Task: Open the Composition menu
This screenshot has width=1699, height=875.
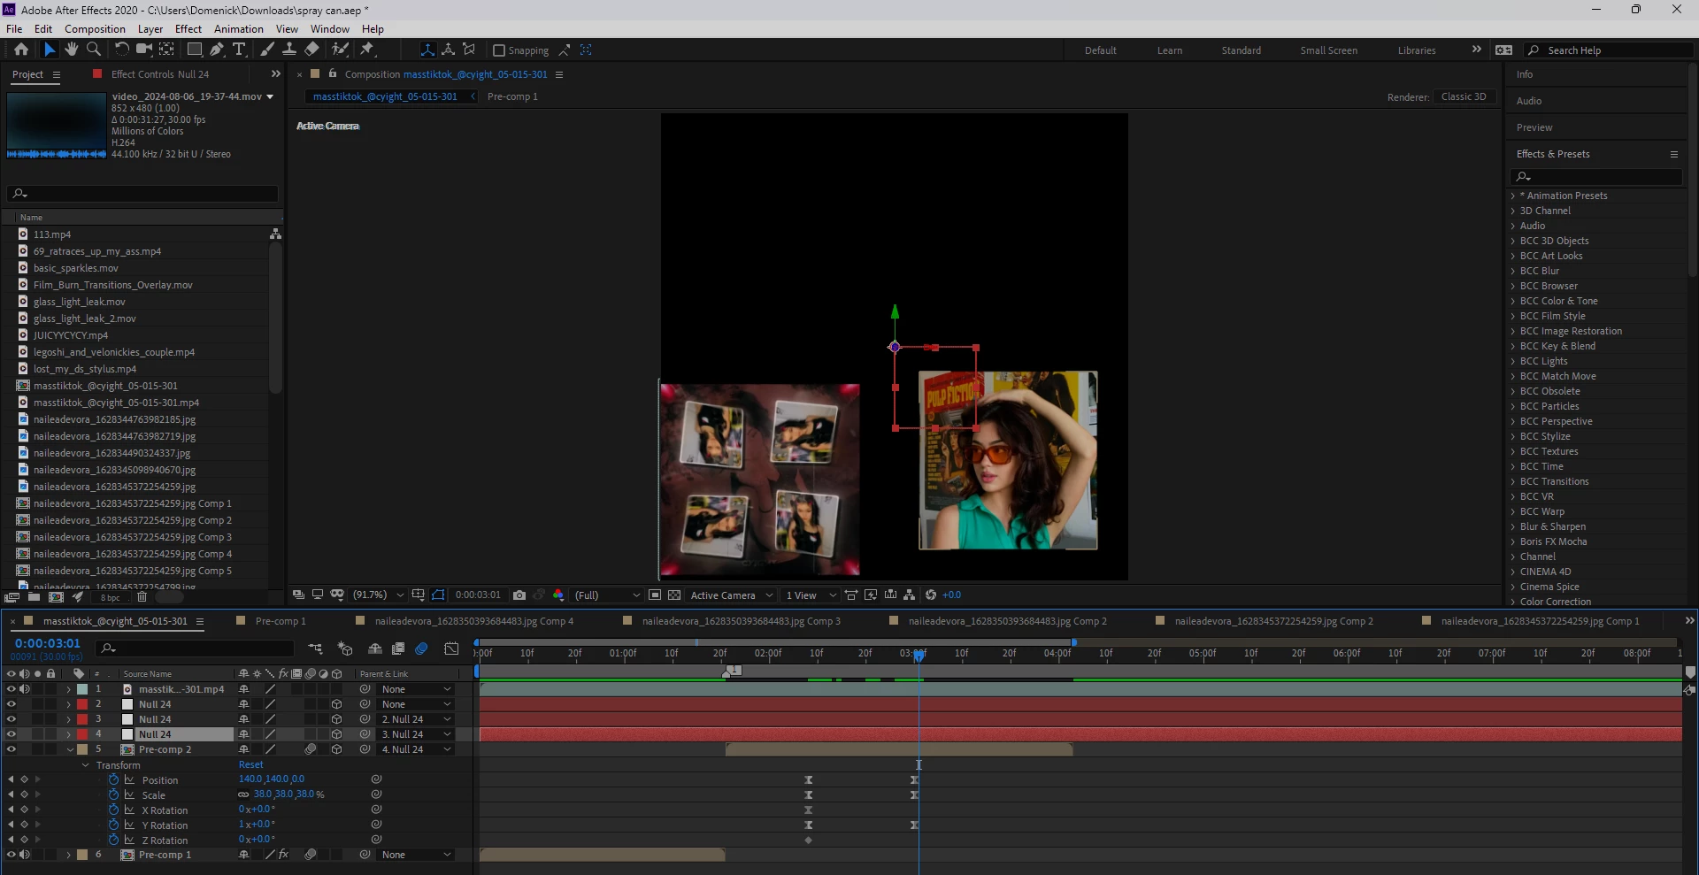Action: click(95, 29)
